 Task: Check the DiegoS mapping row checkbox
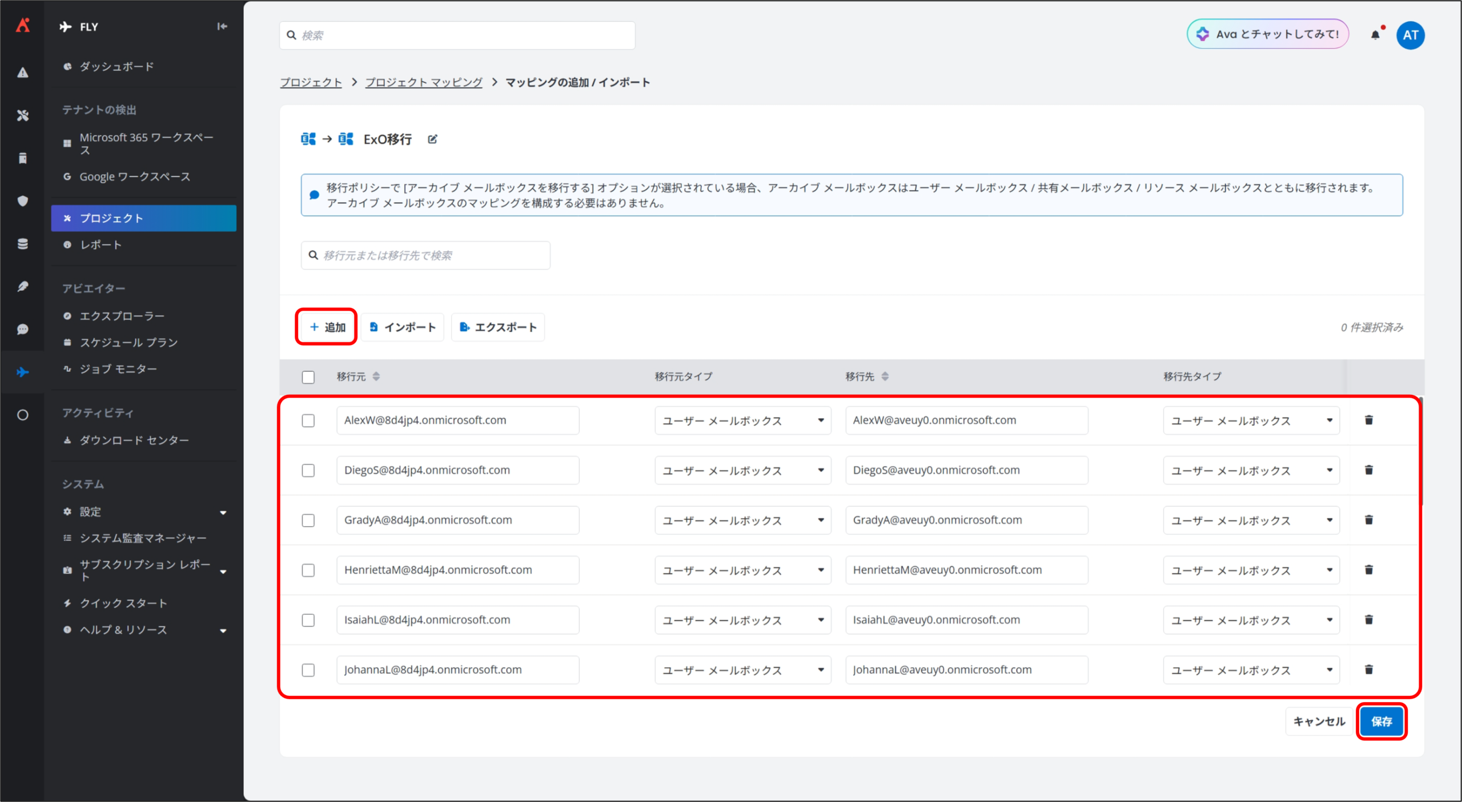pos(308,470)
